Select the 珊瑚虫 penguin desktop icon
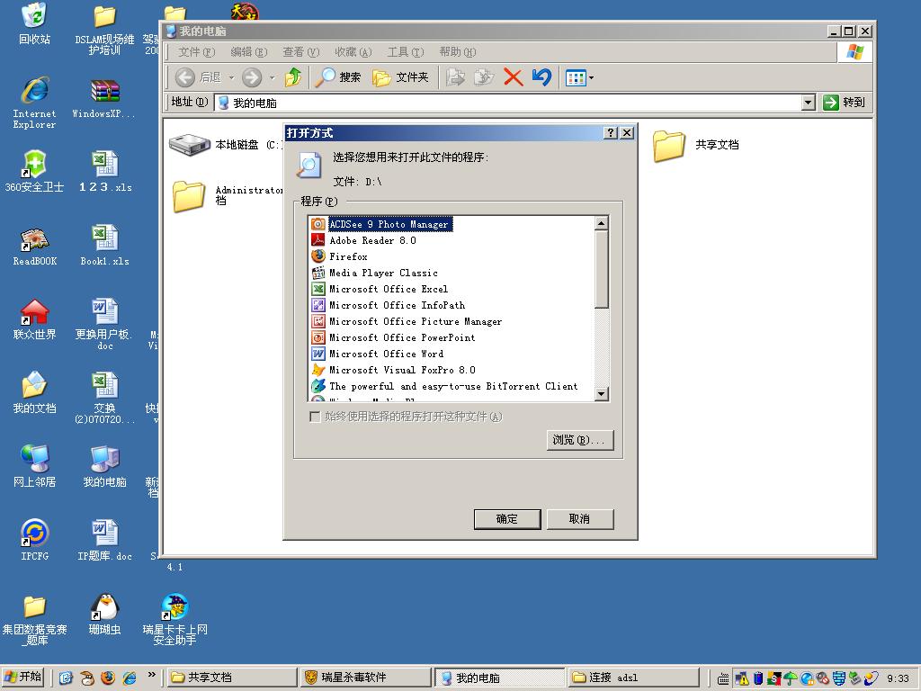 pyautogui.click(x=104, y=614)
